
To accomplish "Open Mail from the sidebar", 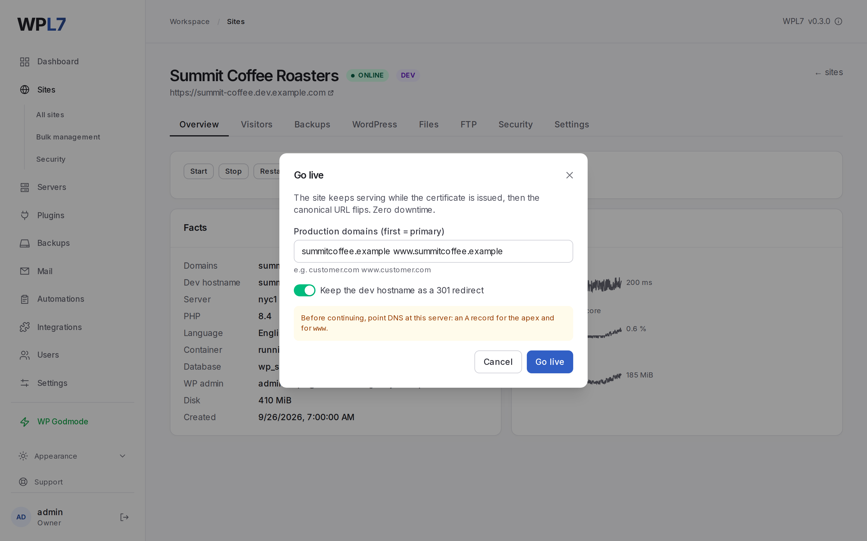I will [45, 271].
